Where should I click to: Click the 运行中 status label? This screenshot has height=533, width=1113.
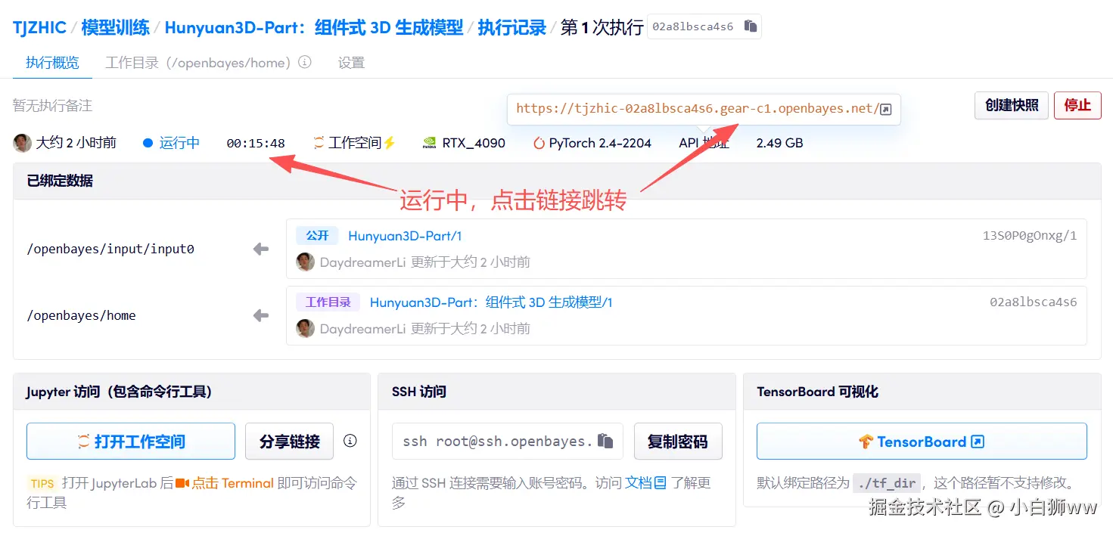pos(179,143)
